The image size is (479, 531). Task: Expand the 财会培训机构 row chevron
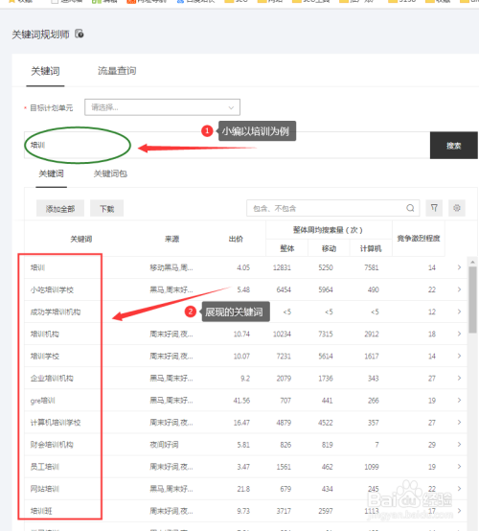point(459,445)
